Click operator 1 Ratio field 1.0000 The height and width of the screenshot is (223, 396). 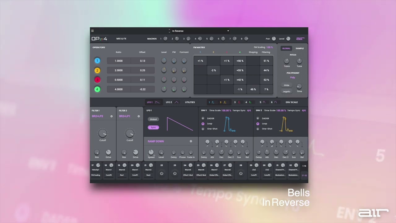(119, 61)
